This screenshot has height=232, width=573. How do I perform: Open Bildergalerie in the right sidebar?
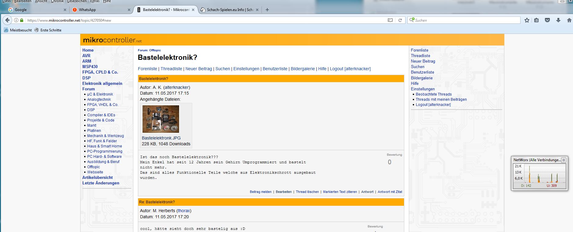click(422, 78)
